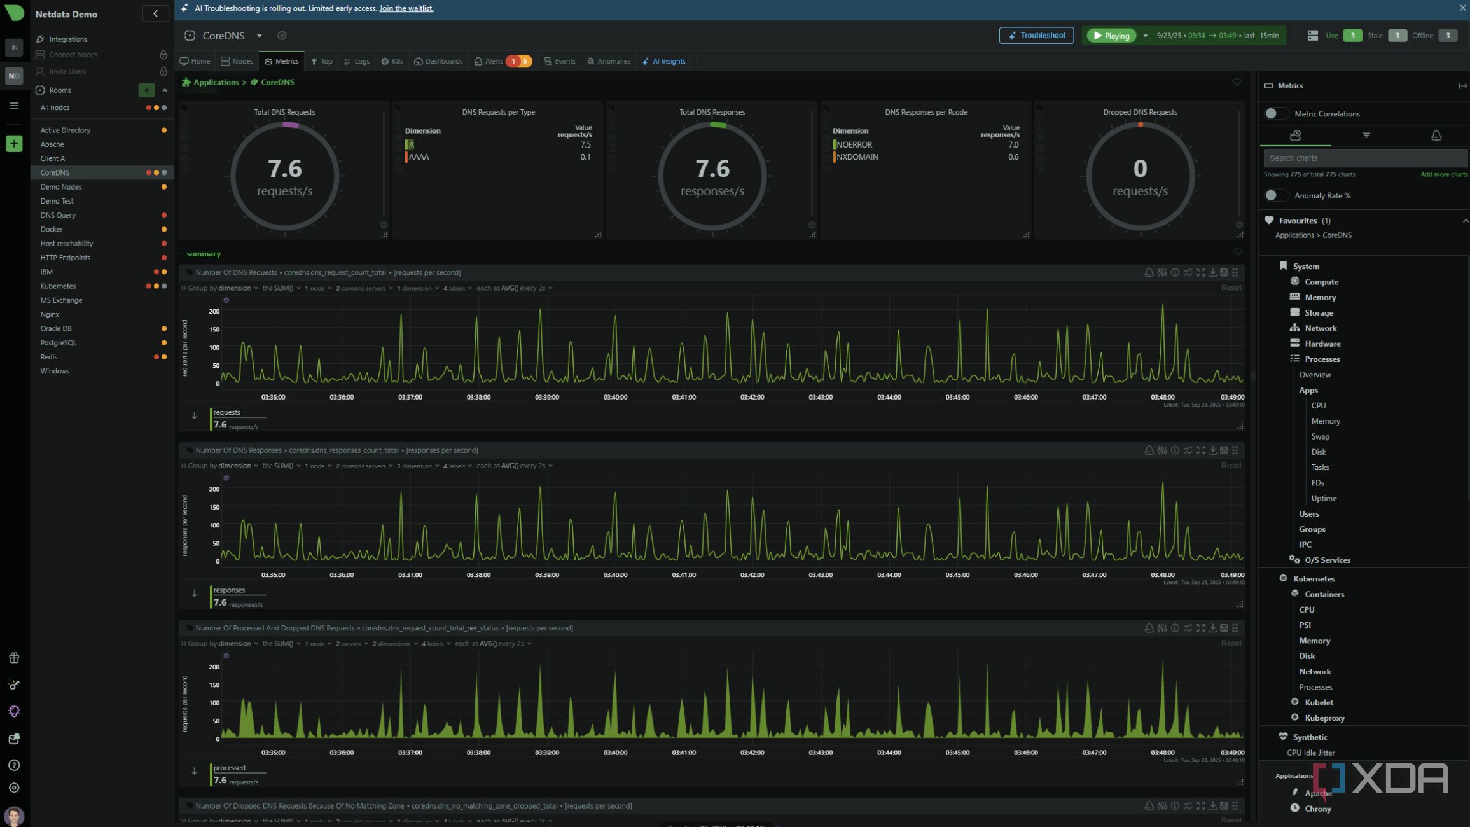Select Kubernetes room in sidebar
The height and width of the screenshot is (827, 1470).
tap(102, 286)
